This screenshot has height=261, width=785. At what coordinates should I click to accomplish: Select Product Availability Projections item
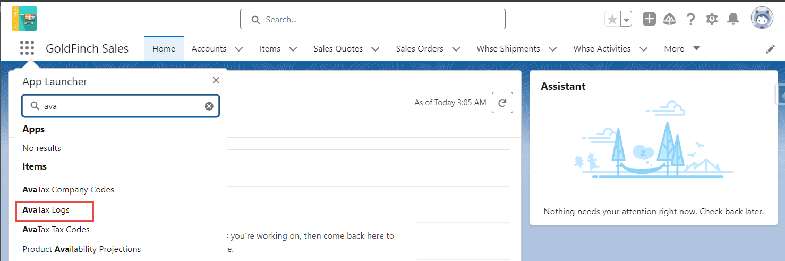(x=82, y=249)
